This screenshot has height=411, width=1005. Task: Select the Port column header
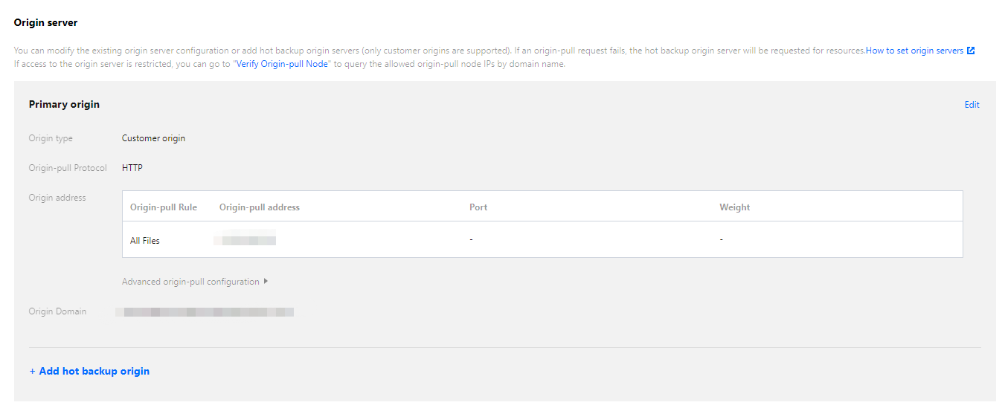[x=478, y=207]
